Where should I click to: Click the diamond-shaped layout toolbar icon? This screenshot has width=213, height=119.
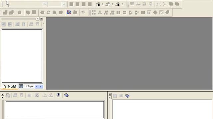[155, 13]
